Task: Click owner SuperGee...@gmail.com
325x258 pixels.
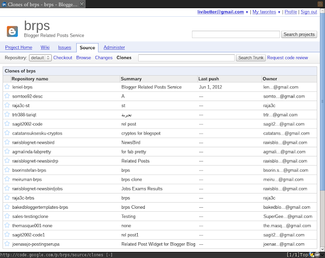Action: [x=288, y=216]
